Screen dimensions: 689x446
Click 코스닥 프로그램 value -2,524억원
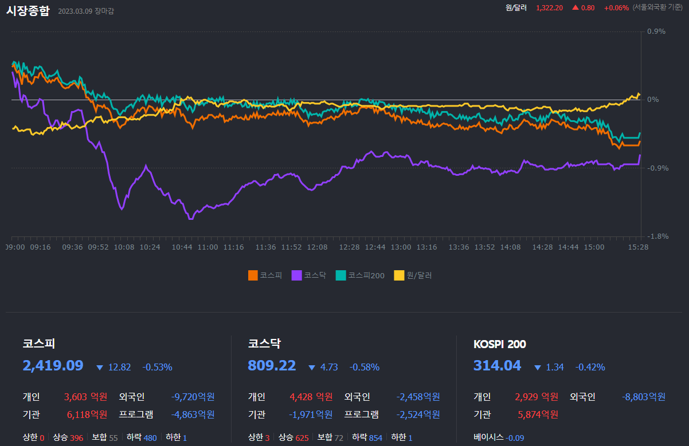point(418,415)
